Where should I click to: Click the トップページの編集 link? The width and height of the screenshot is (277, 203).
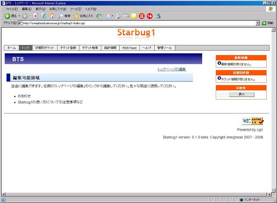pyautogui.click(x=171, y=69)
